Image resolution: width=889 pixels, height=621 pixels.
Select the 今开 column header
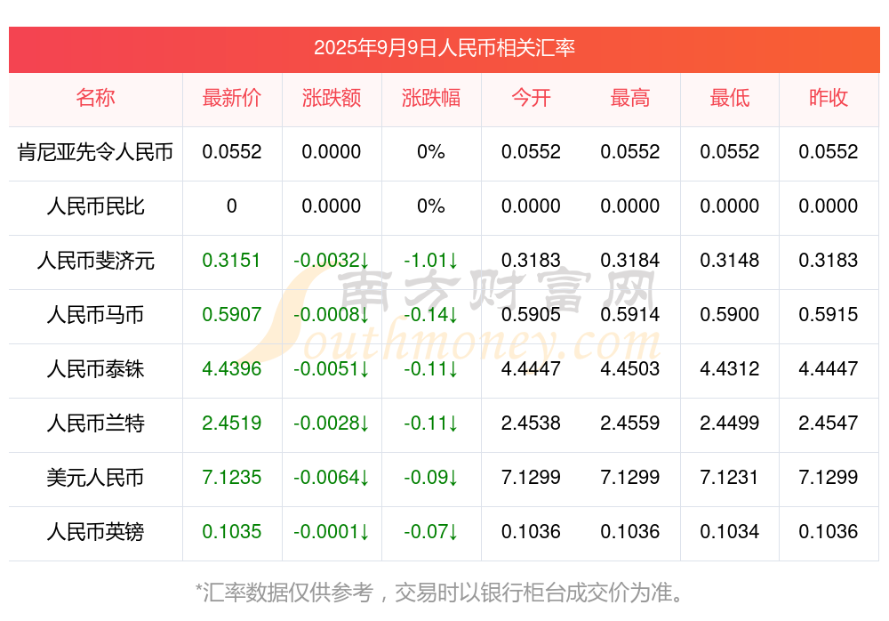pyautogui.click(x=531, y=98)
